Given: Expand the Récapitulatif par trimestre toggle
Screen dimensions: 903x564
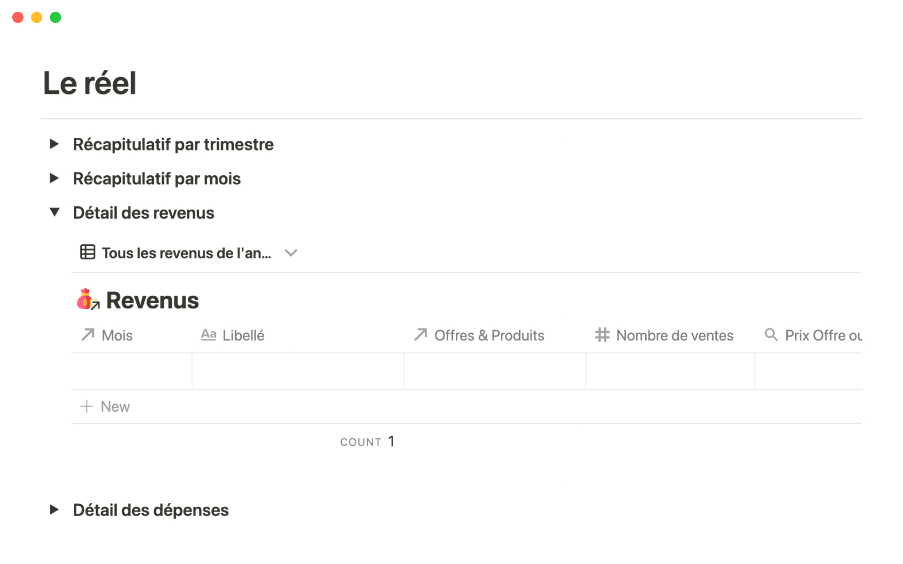Looking at the screenshot, I should [x=55, y=144].
